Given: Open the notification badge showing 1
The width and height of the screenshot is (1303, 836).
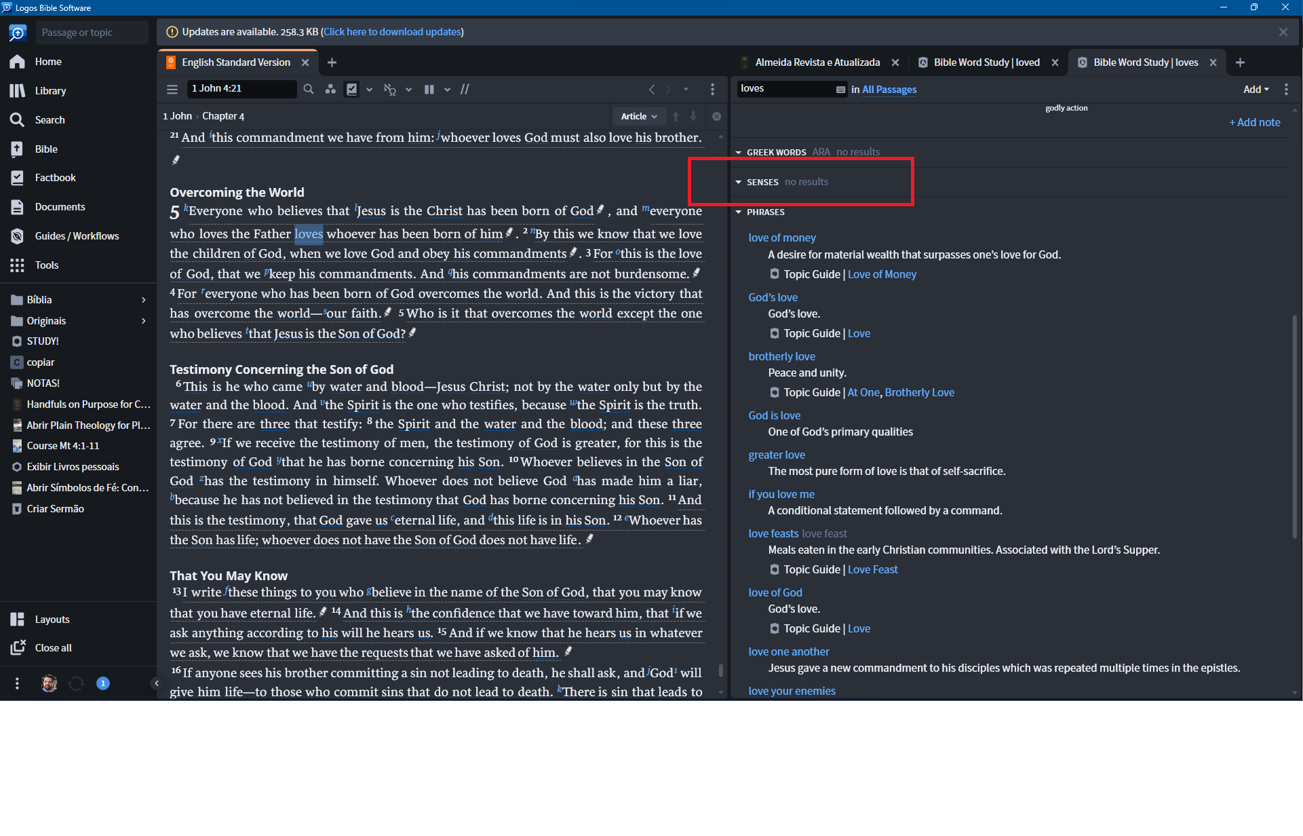Looking at the screenshot, I should click(x=103, y=683).
